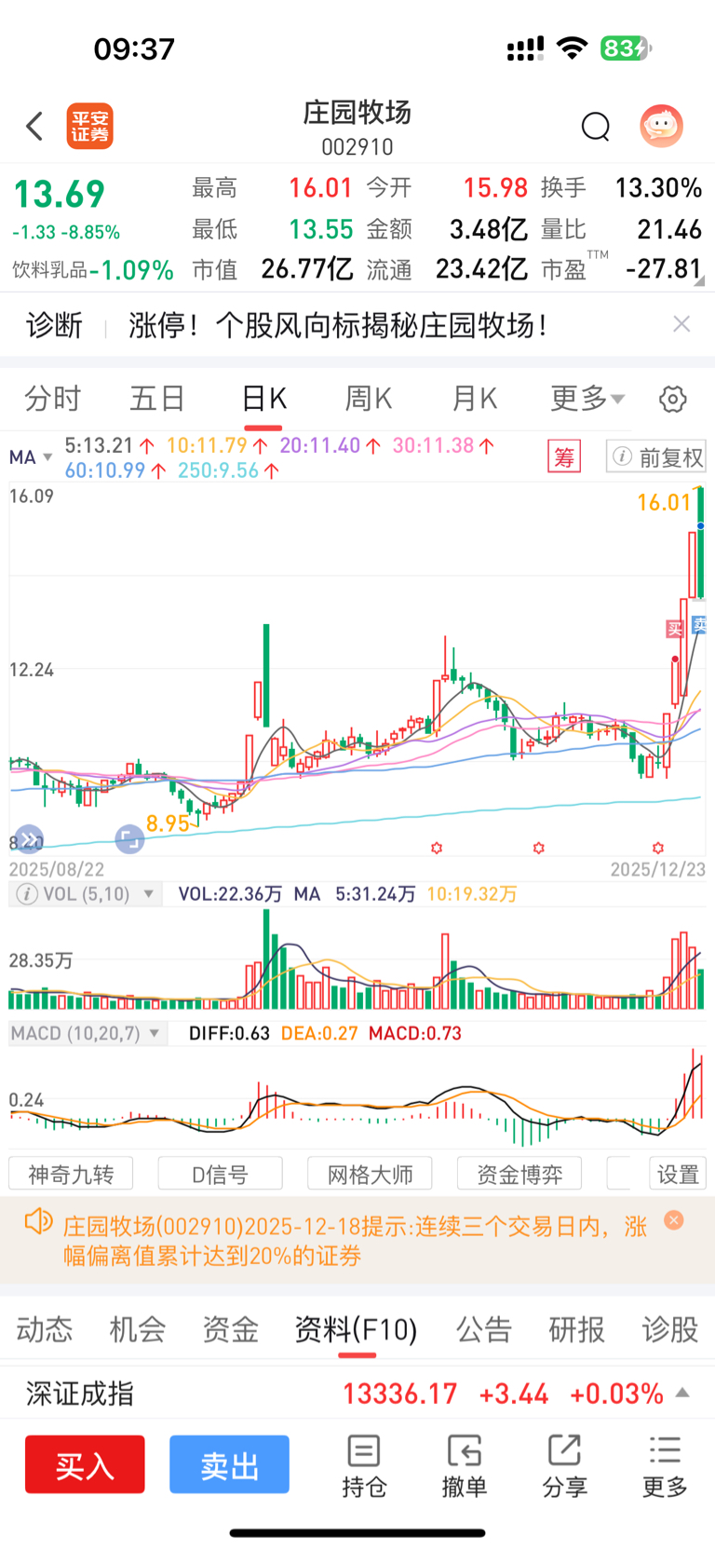Tap the 8.95 low label on chart
Viewport: 715px width, 1551px height.
pos(169,823)
